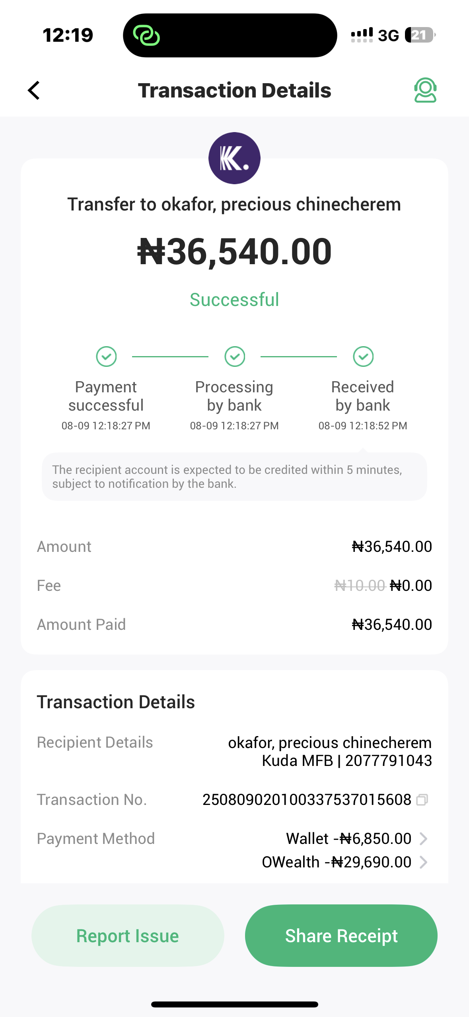
Task: Tap the Transaction Details page title
Action: pyautogui.click(x=234, y=90)
